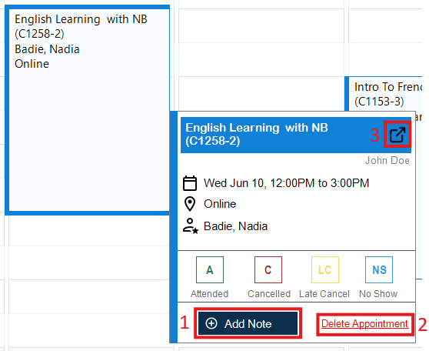Image resolution: width=429 pixels, height=351 pixels.
Task: Click the Online location pin icon
Action: pos(190,204)
